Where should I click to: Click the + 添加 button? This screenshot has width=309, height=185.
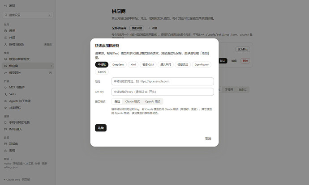[153, 28]
